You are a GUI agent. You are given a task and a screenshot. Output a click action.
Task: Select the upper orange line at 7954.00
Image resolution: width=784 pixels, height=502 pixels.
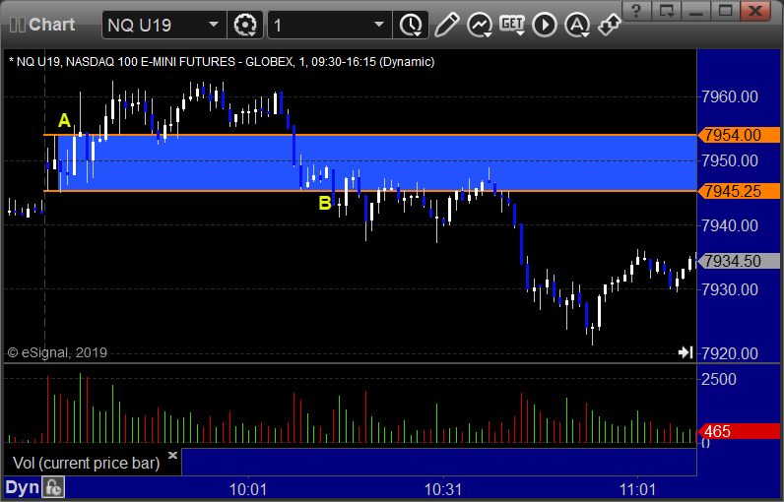click(370, 135)
